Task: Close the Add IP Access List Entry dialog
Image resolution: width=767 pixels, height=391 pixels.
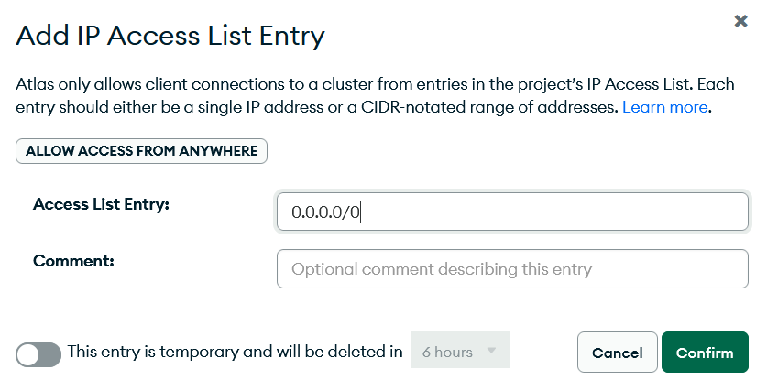Action: coord(740,21)
